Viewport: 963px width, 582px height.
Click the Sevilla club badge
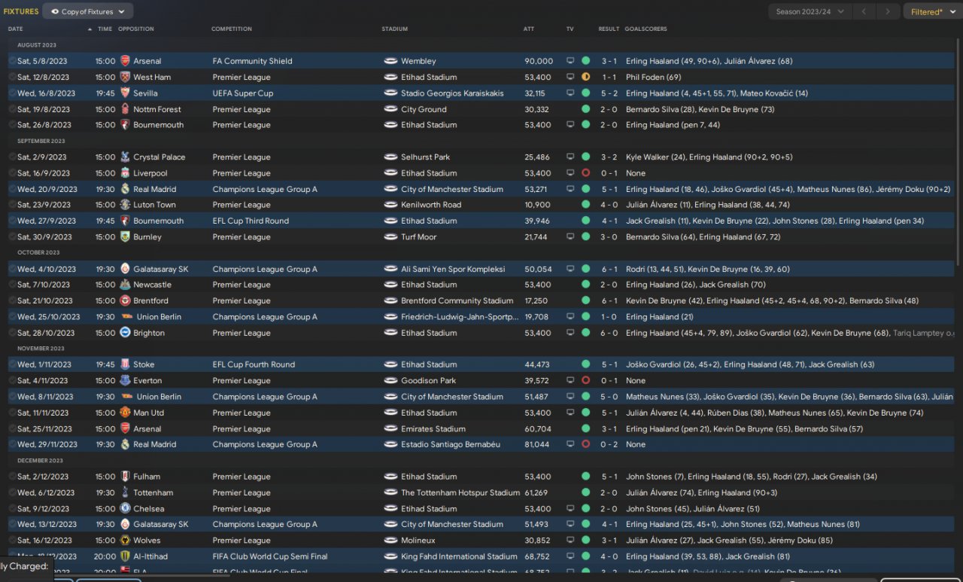click(125, 93)
